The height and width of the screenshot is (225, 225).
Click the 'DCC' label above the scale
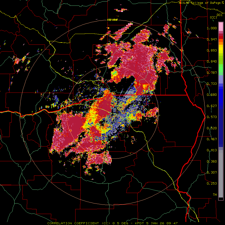tap(219, 15)
